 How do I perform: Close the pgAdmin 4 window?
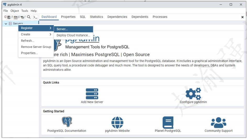tap(241, 4)
